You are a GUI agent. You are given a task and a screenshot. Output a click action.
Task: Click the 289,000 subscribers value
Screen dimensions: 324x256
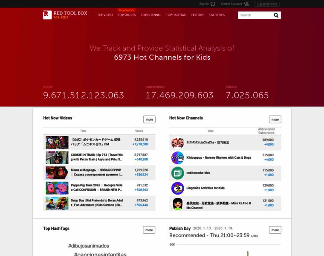pos(268,140)
